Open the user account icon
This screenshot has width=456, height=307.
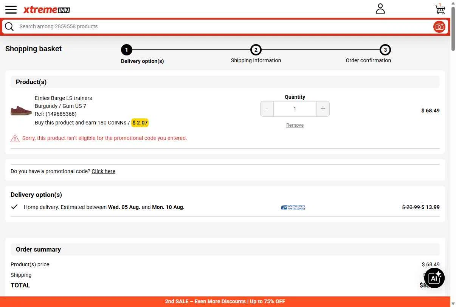coord(380,9)
